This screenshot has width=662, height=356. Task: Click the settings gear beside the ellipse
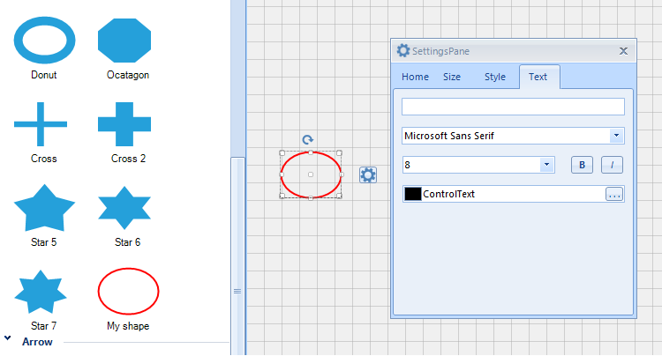click(368, 174)
